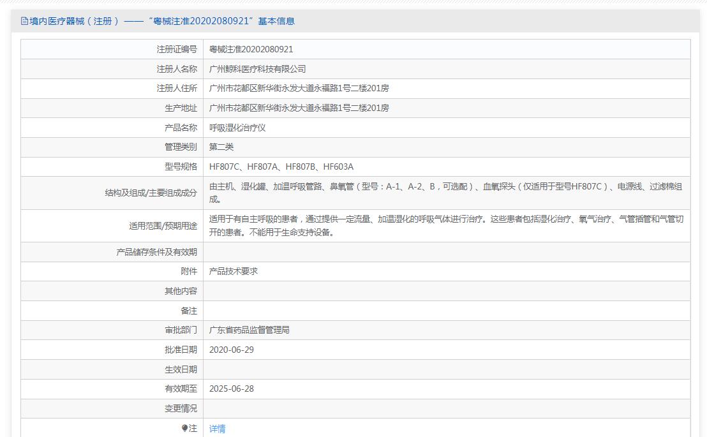
Task: Click the 变更情况 label
Action: coord(181,408)
